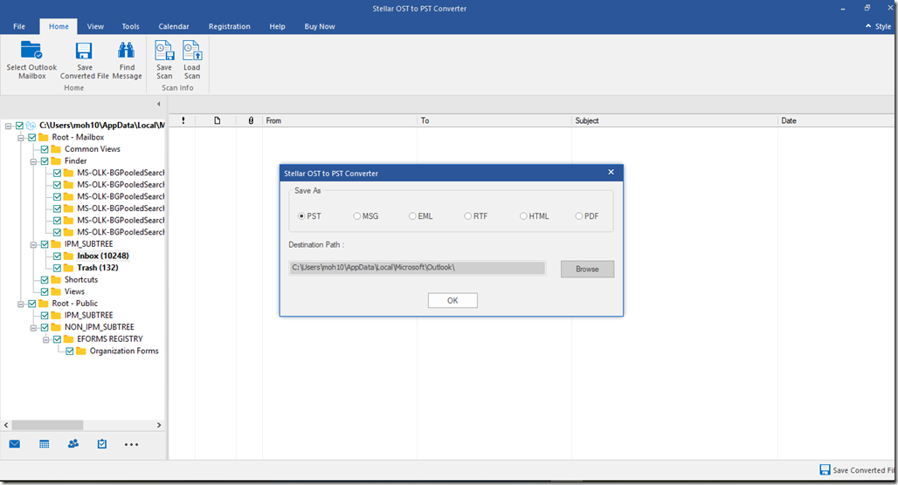Collapse the NON_IPM_SUBTREE node
This screenshot has height=485, width=898.
(x=33, y=328)
